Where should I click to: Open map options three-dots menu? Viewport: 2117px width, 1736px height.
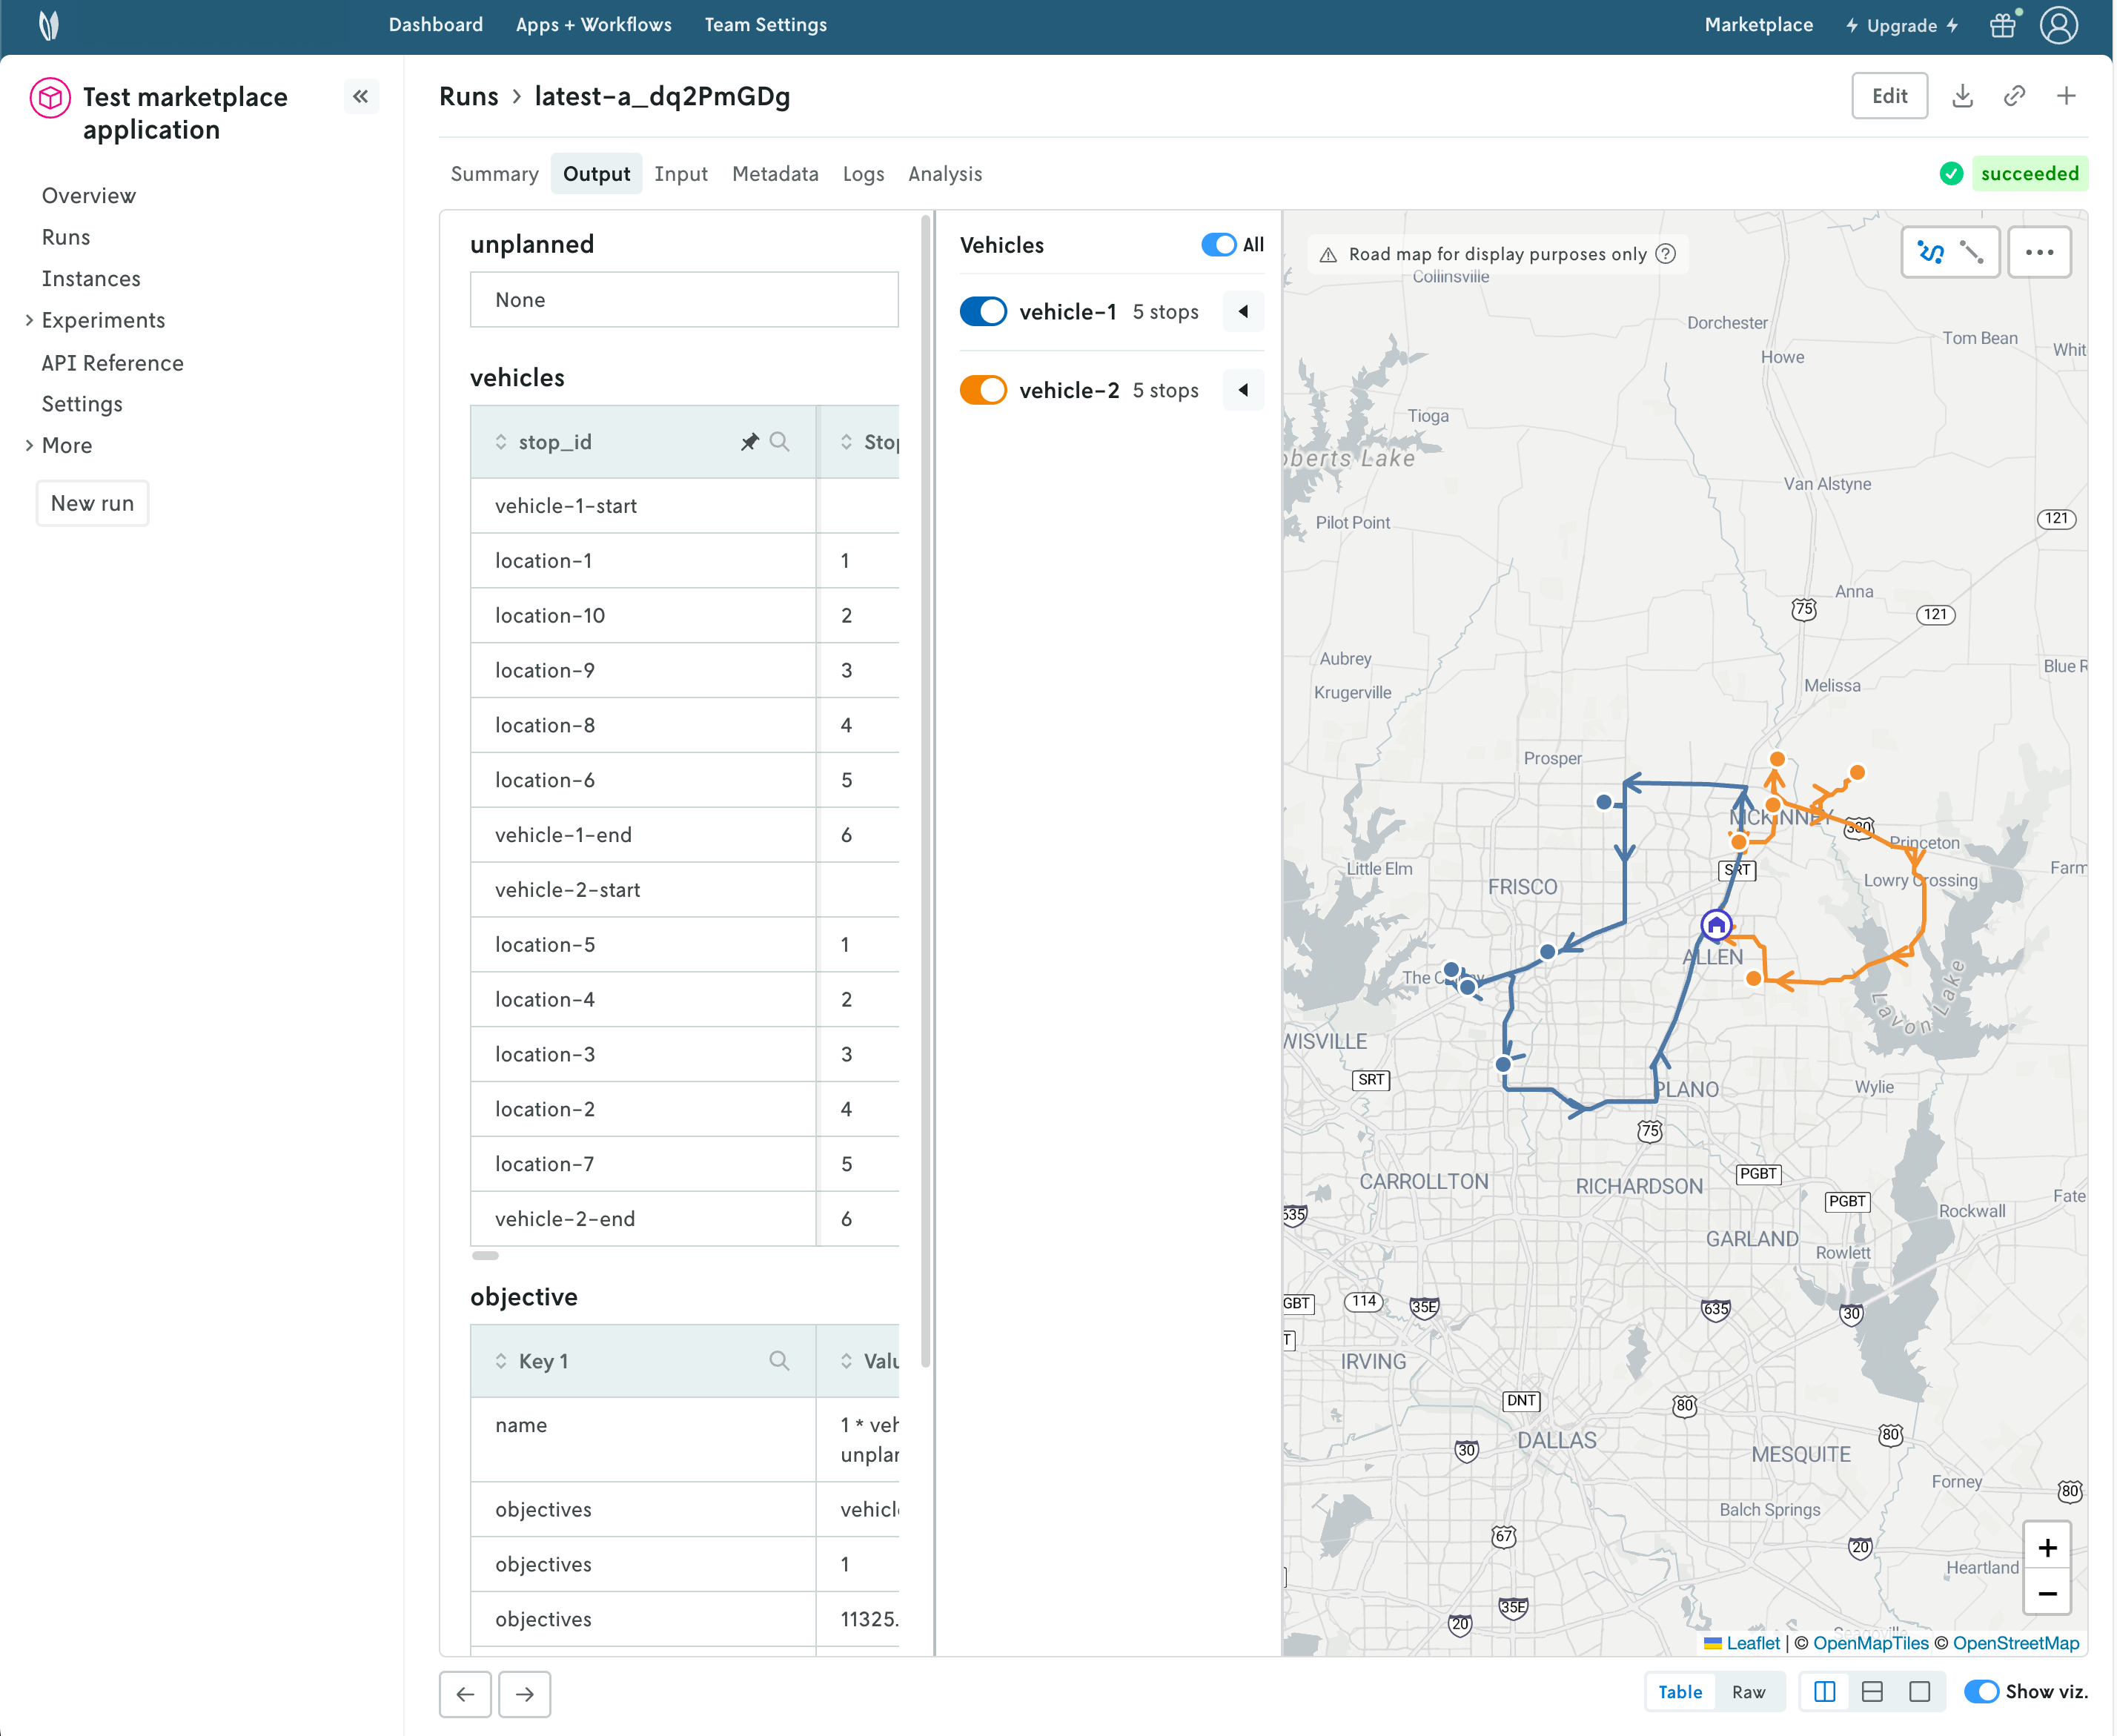pyautogui.click(x=2039, y=252)
